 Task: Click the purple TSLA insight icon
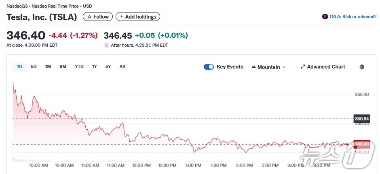coord(325,17)
